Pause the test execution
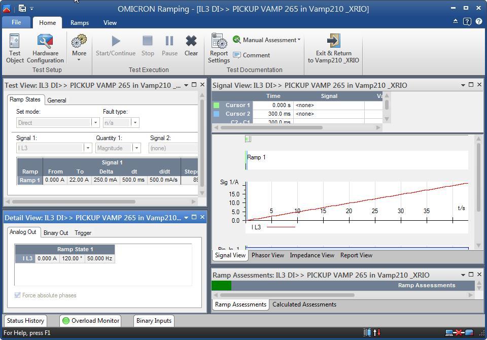The image size is (487, 340). (x=169, y=45)
